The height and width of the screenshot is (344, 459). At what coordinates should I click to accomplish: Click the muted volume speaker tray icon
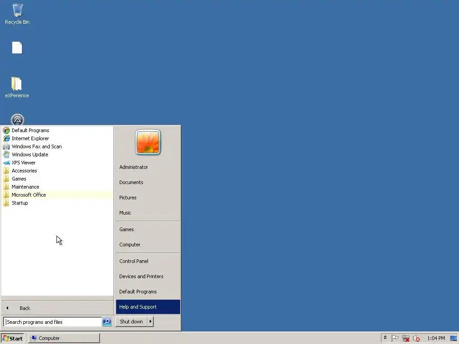point(416,338)
